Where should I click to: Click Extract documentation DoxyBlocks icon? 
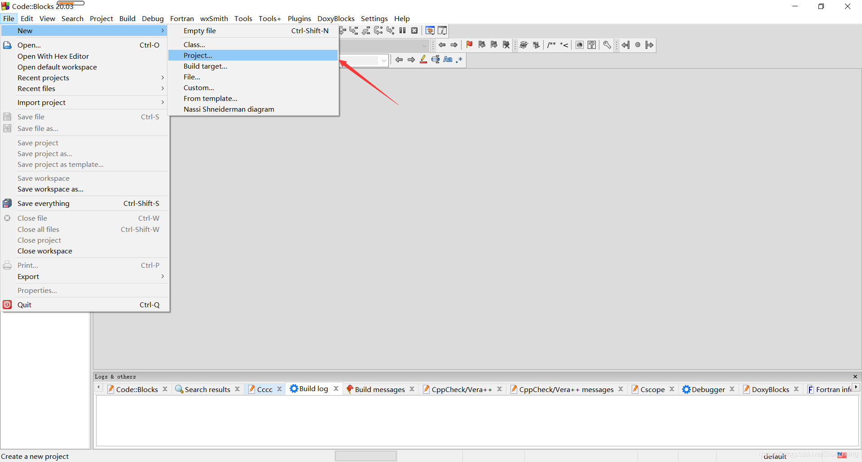[536, 45]
